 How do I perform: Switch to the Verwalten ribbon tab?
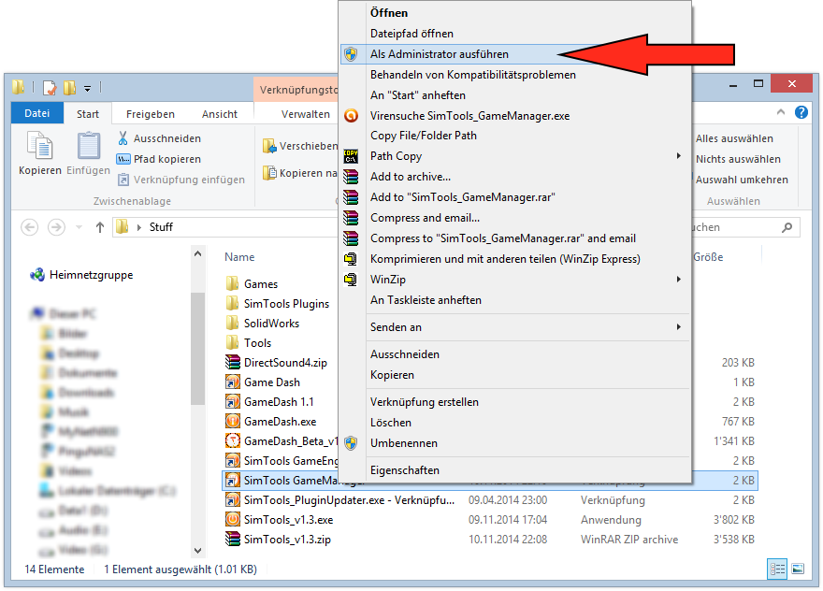[x=306, y=114]
